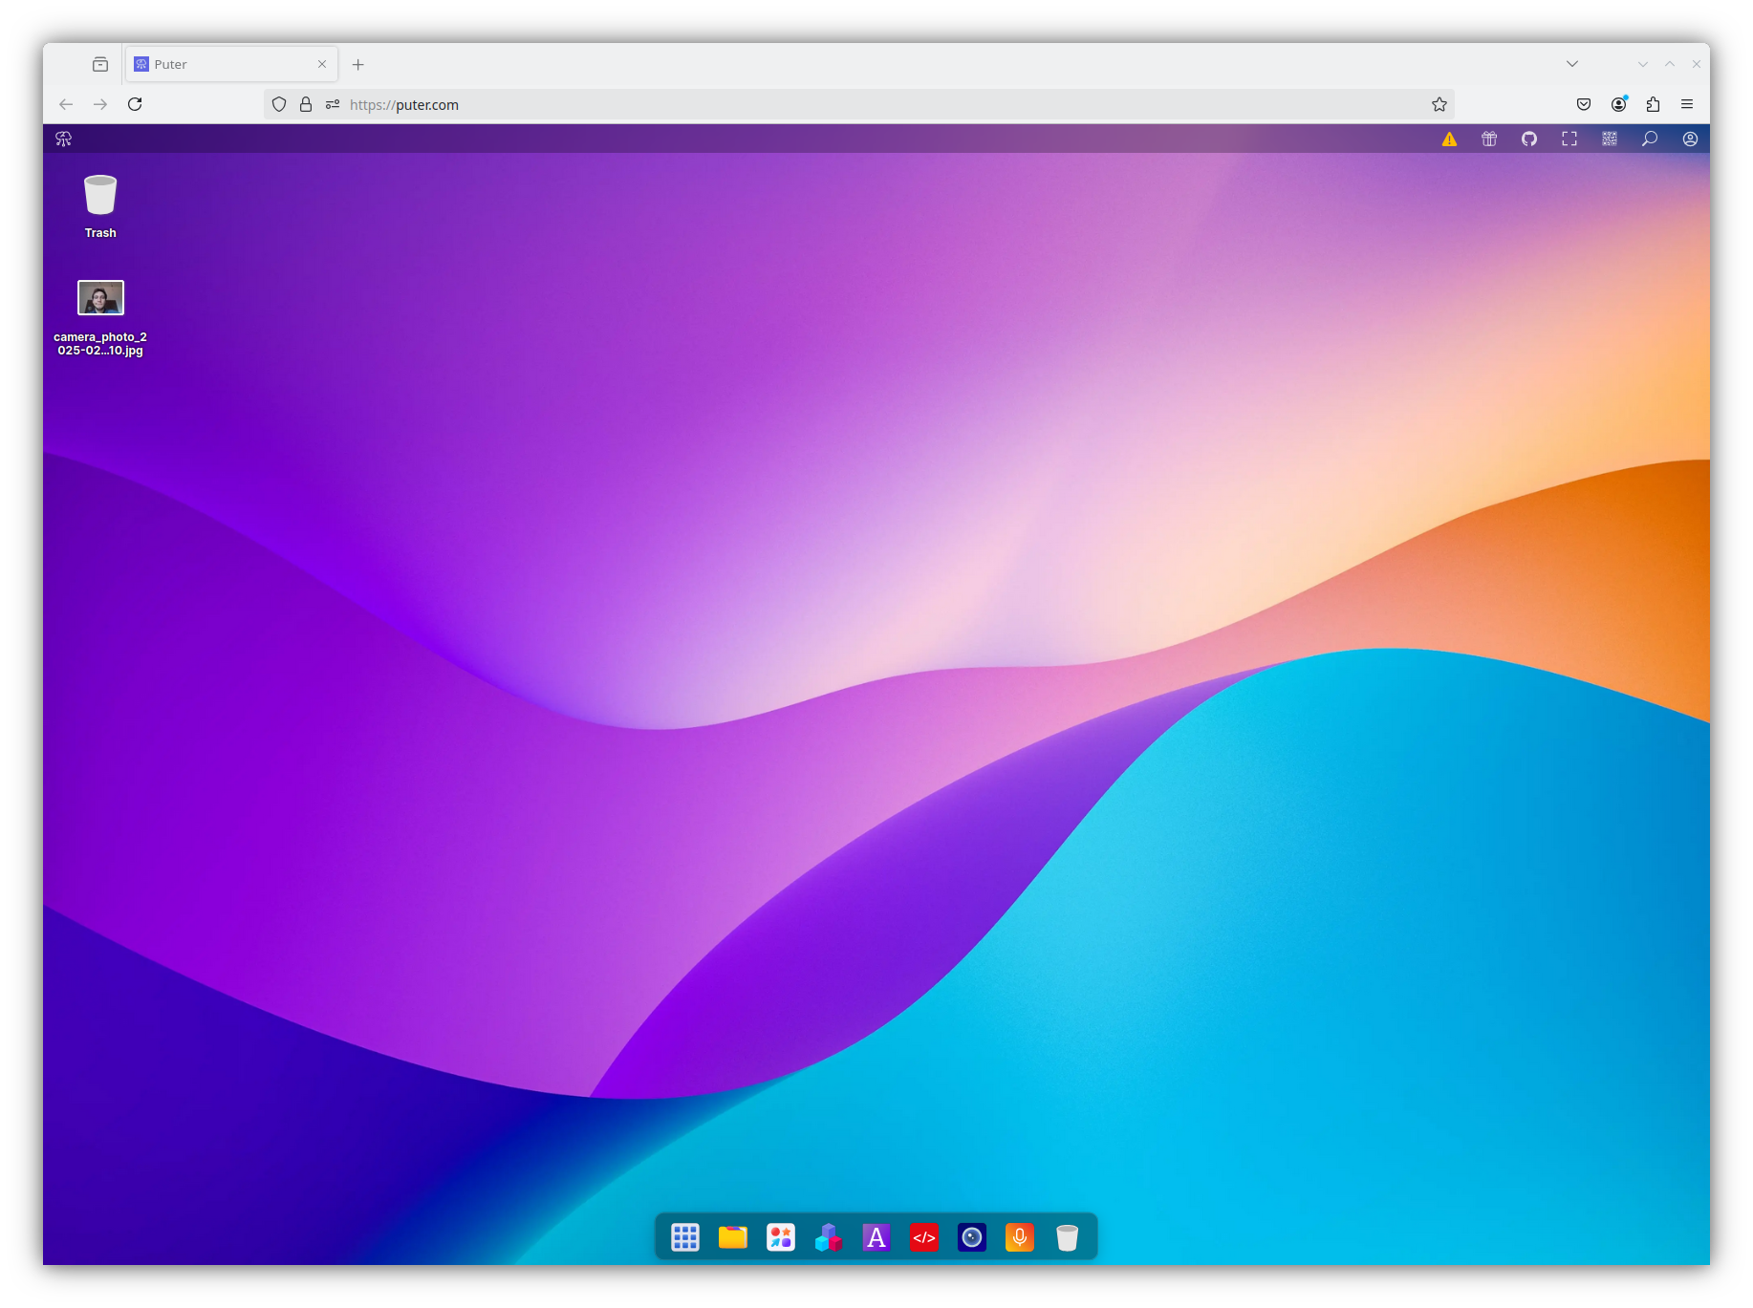Open the Camera app in the dock
This screenshot has width=1753, height=1308.
point(972,1237)
